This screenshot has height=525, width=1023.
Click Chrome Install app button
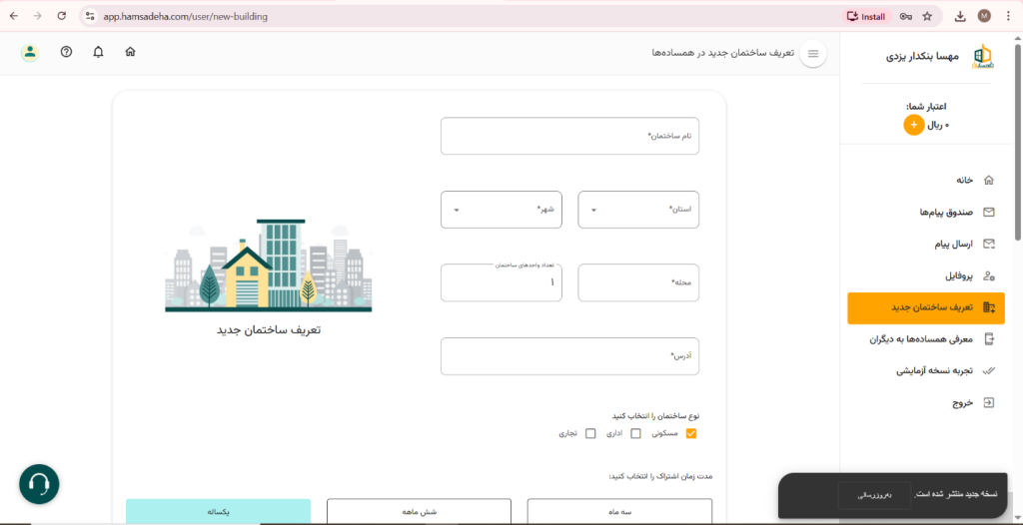pyautogui.click(x=866, y=16)
